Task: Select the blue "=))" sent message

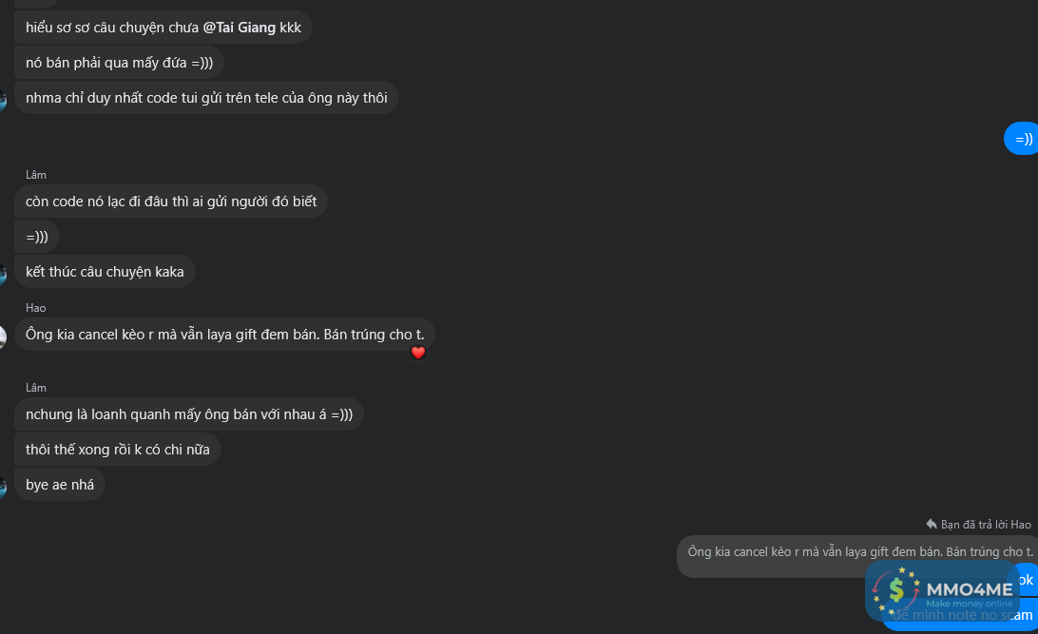Action: point(1023,140)
